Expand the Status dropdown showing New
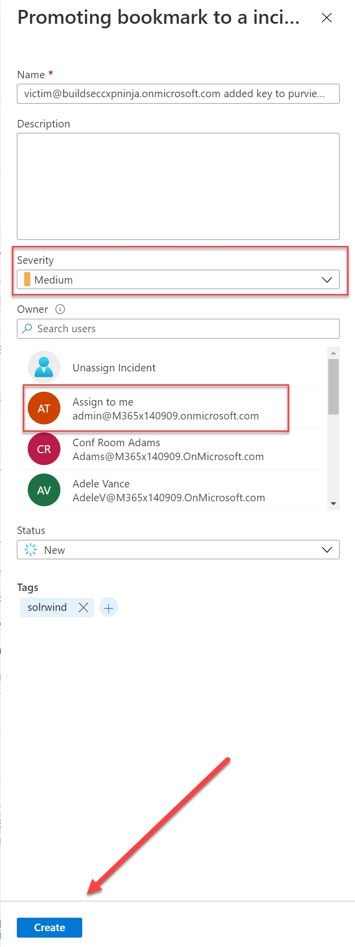 pos(178,550)
